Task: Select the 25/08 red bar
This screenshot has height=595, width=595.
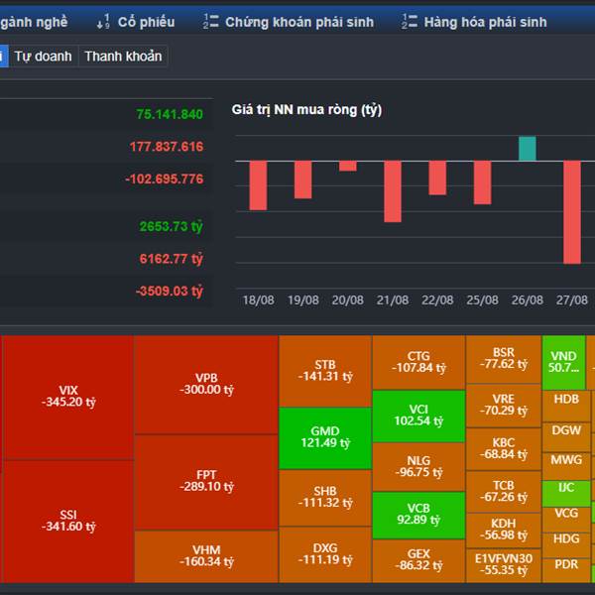Action: click(482, 182)
